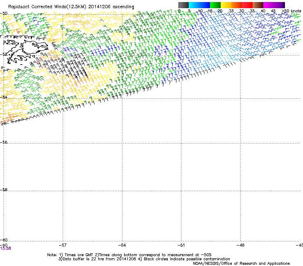This screenshot has height=266, width=303.
Task: Click the '-58' latitude label on the left axis
Action: pyautogui.click(x=4, y=190)
